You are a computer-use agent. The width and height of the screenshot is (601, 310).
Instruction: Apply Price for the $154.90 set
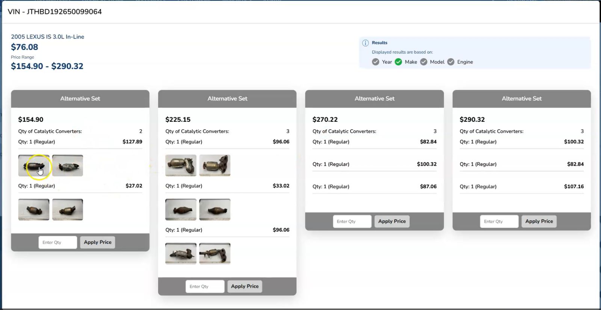point(98,242)
